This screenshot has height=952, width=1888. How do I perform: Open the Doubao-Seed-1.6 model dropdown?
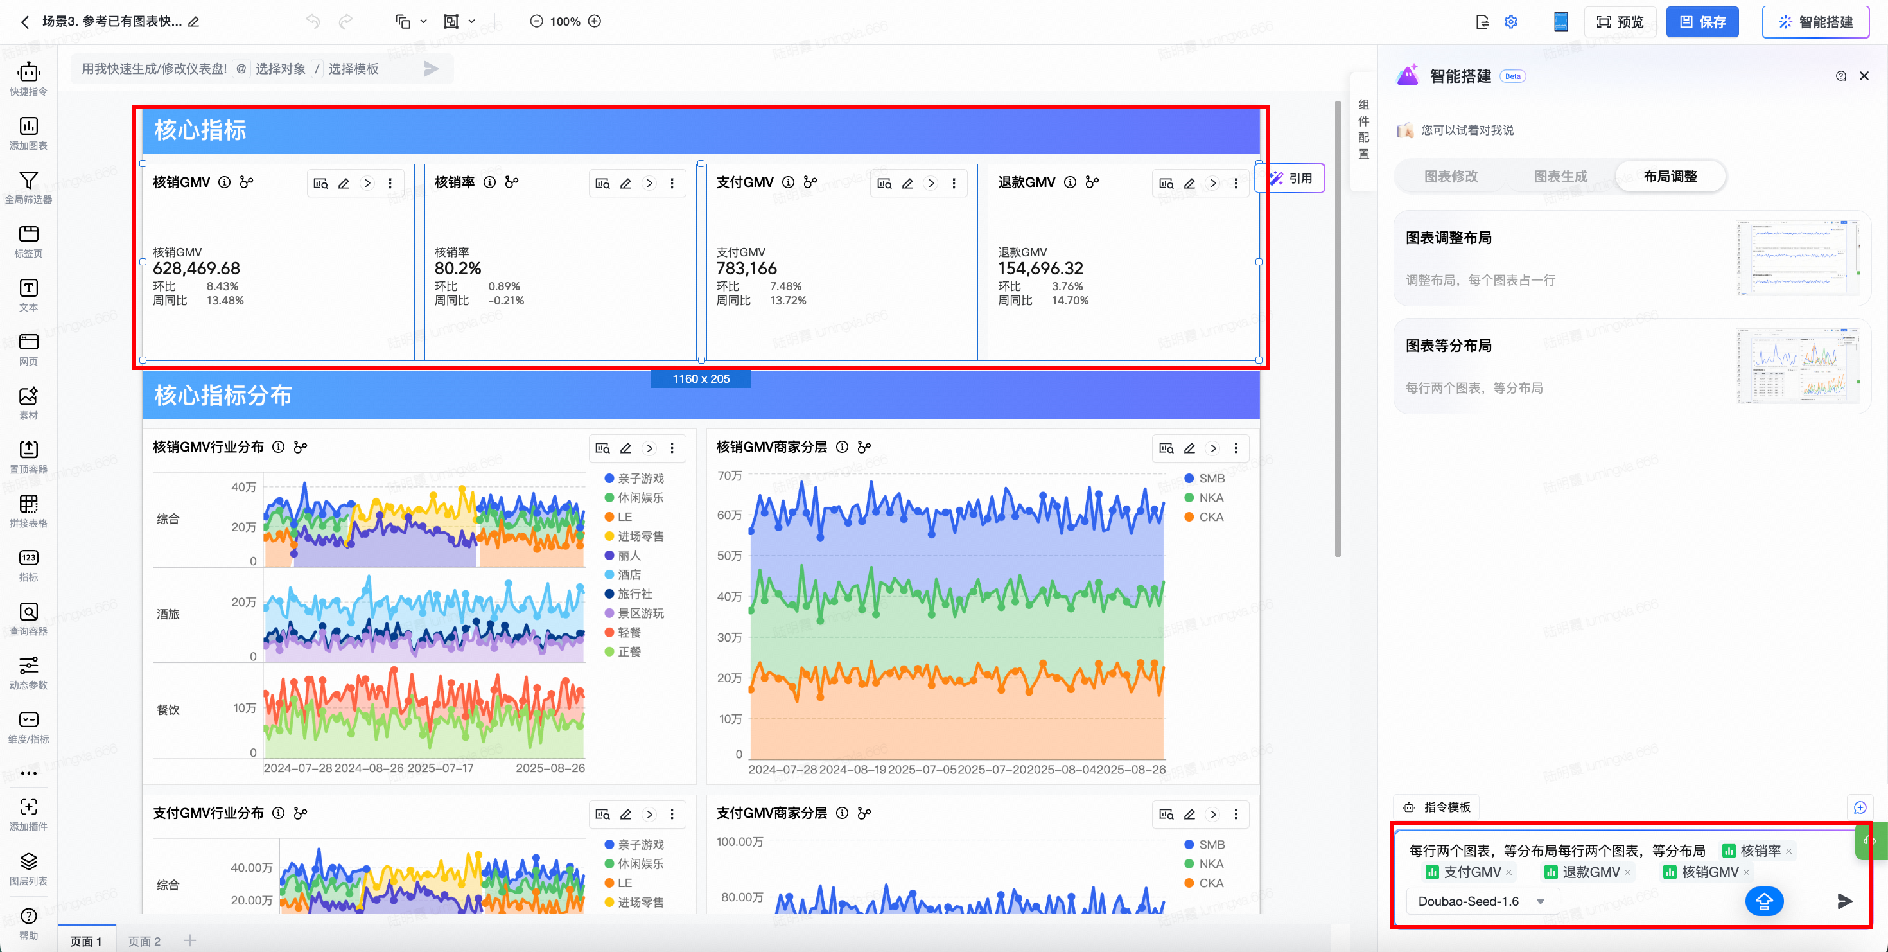point(1480,901)
